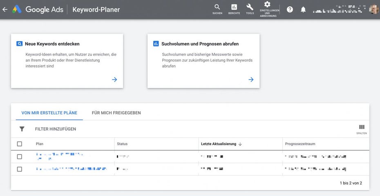This screenshot has height=196, width=380.
Task: Click the Letzte Aktualisierung column header
Action: (x=219, y=144)
